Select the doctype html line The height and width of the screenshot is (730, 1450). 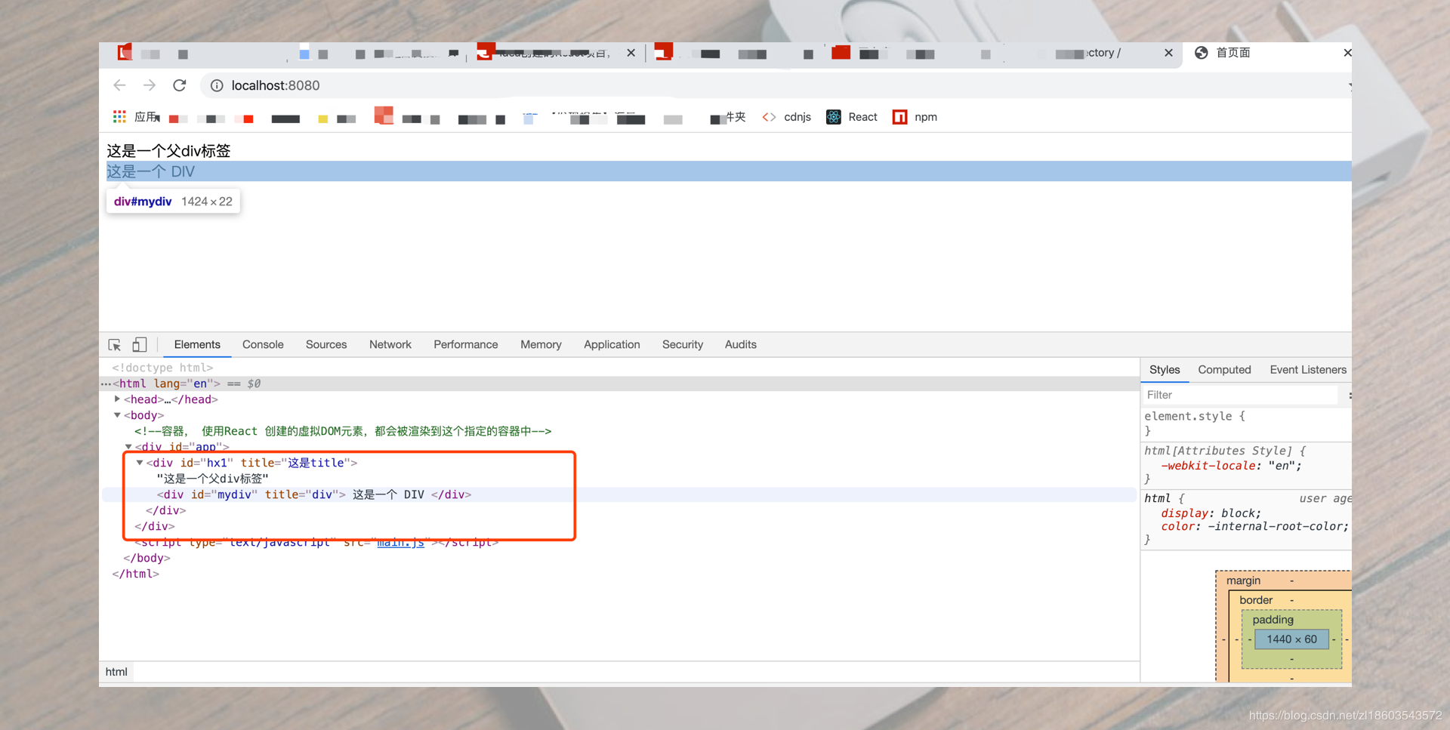tap(162, 368)
